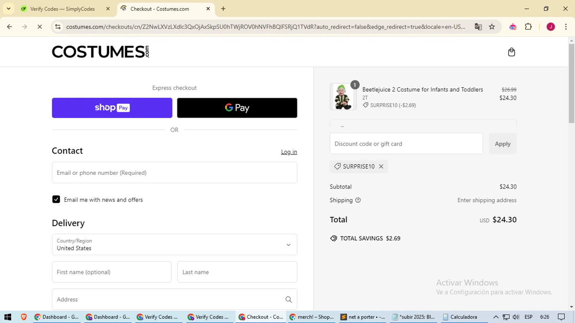Image resolution: width=575 pixels, height=323 pixels.
Task: Click the Apply discount button
Action: (503, 144)
